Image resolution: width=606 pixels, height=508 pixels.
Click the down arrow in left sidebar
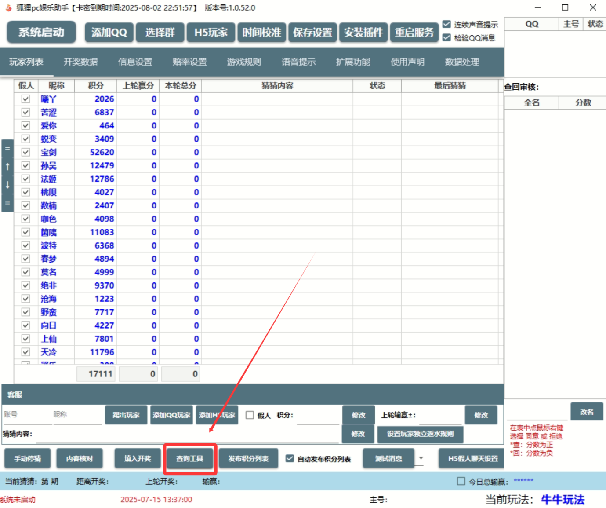point(7,185)
